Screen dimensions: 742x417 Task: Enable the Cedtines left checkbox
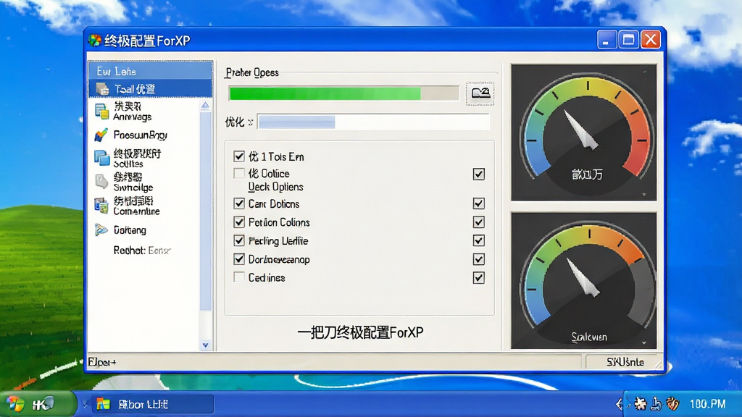(x=239, y=277)
